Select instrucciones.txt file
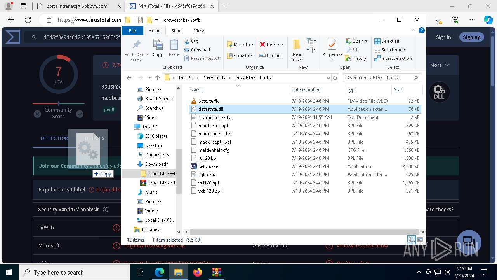The height and width of the screenshot is (280, 497). (215, 117)
